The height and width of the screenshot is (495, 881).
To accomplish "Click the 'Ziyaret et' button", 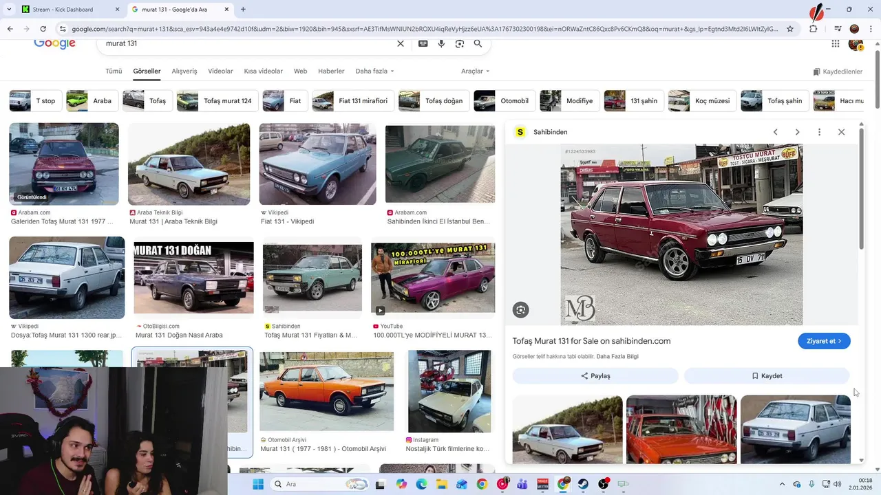I will [824, 341].
